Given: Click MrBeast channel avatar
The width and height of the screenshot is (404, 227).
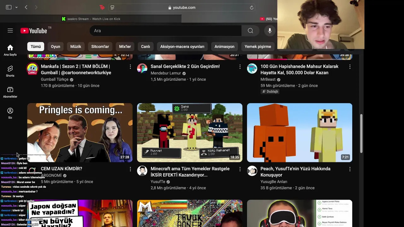Looking at the screenshot, I should [252, 68].
